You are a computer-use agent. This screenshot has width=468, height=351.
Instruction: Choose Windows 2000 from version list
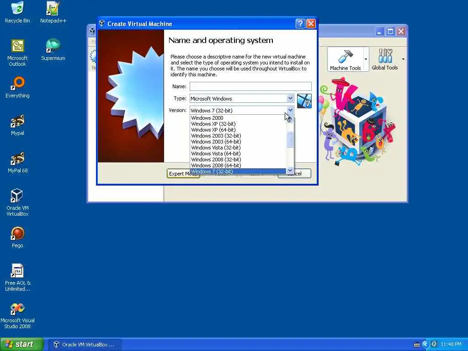(238, 118)
